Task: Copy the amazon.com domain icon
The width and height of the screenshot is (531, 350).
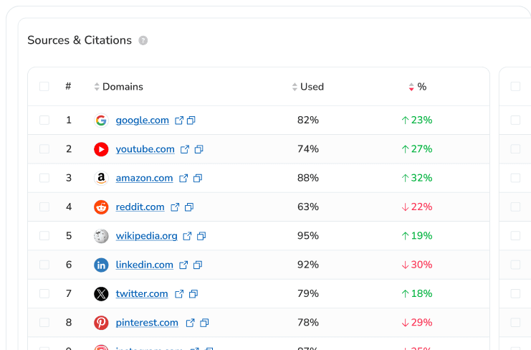Action: click(198, 178)
